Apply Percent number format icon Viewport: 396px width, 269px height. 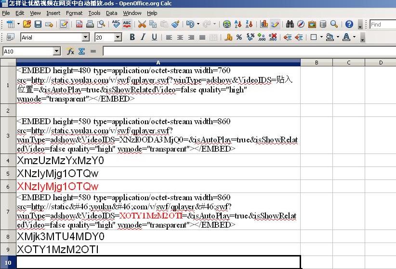click(239, 38)
